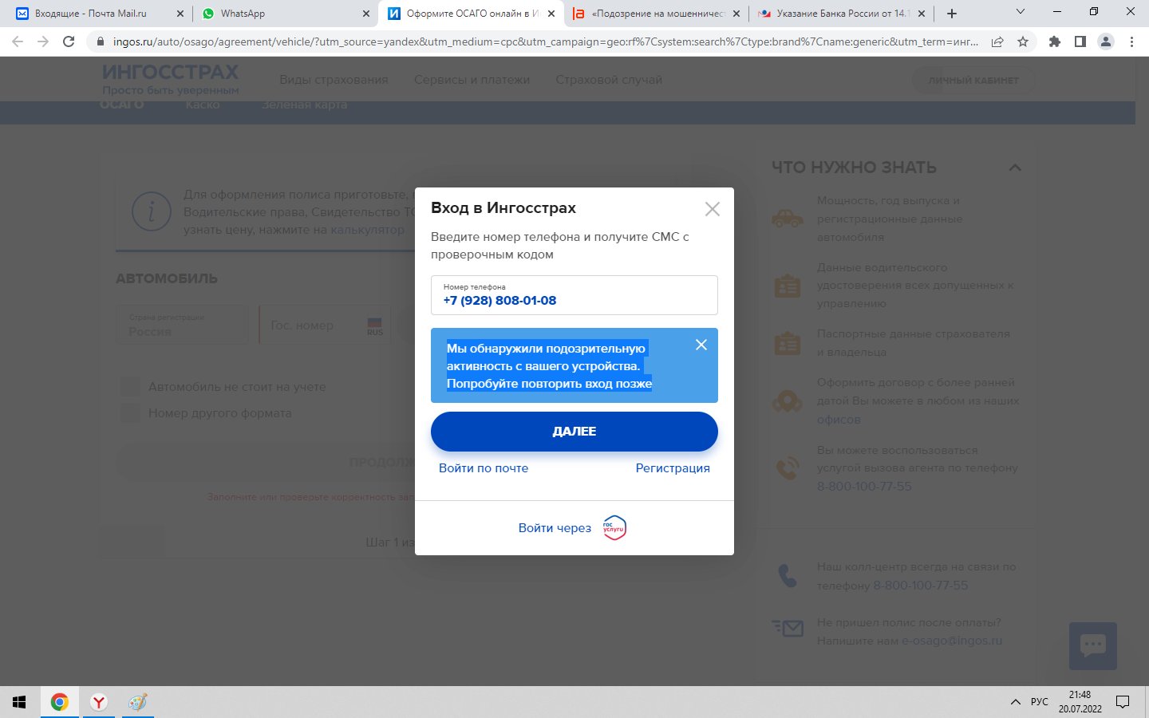
Task: Click the Гос. номер input field
Action: (325, 325)
